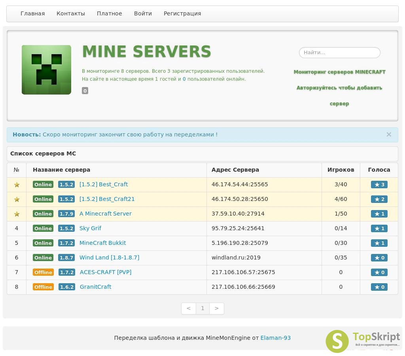
Task: Click the Игроков column header
Action: point(341,170)
